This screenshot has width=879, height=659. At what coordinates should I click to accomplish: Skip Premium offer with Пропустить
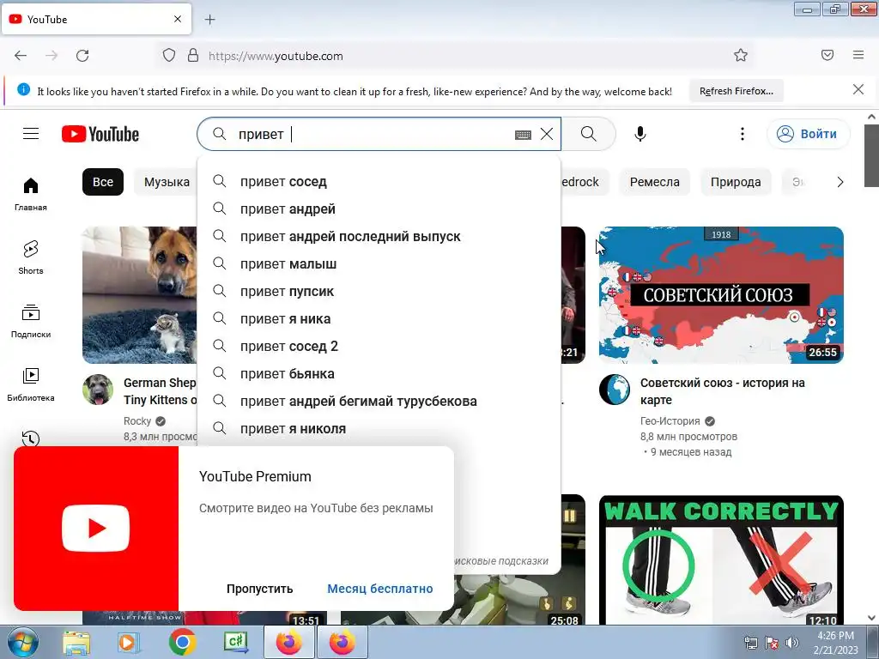[259, 589]
